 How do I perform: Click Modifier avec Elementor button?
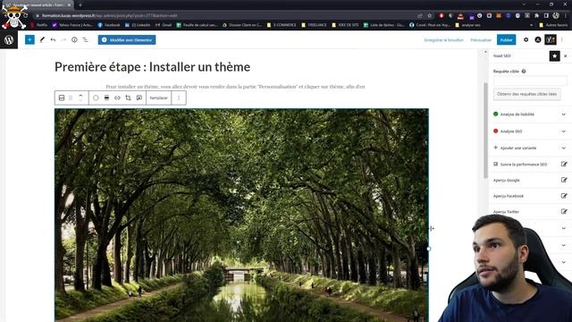(127, 39)
